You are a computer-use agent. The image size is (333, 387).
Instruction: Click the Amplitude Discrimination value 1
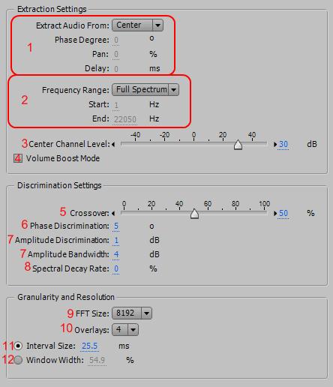coord(116,240)
